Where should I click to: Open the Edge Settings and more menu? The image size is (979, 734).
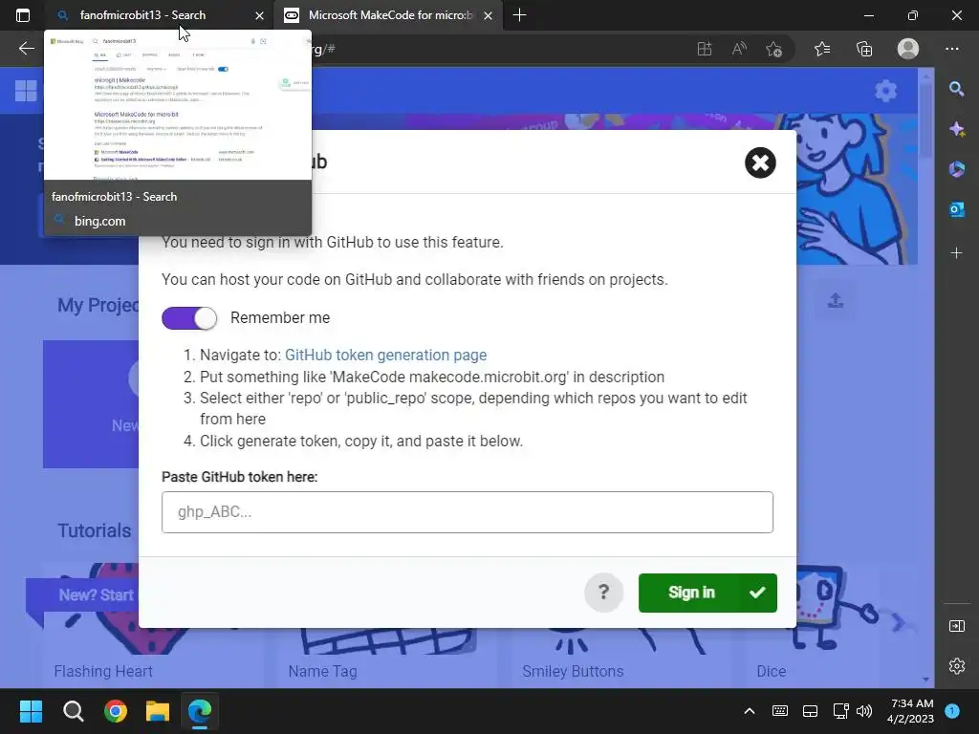tap(952, 49)
